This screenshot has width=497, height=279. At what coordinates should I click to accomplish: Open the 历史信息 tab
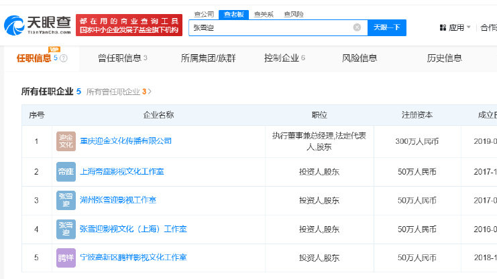coord(444,58)
